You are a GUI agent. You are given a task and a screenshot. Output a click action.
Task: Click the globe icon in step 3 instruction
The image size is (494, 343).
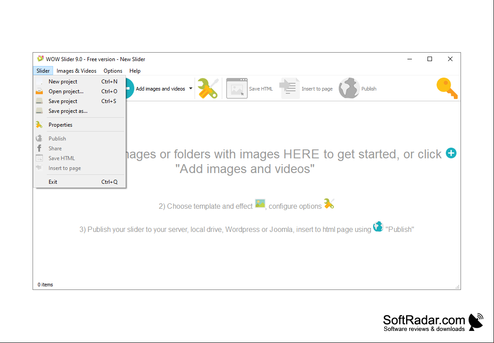(378, 227)
